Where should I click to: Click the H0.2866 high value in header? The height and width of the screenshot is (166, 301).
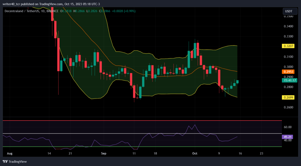click(79, 11)
